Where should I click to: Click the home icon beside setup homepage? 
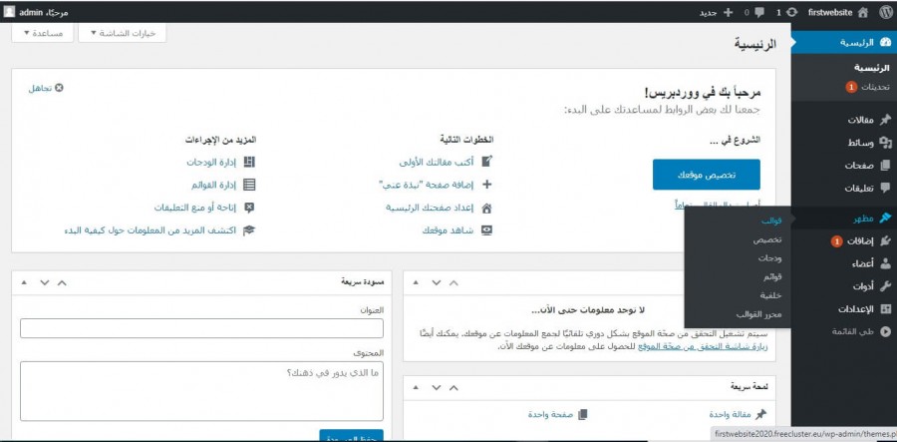486,208
